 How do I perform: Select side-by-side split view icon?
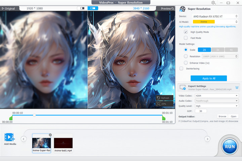click(93, 8)
